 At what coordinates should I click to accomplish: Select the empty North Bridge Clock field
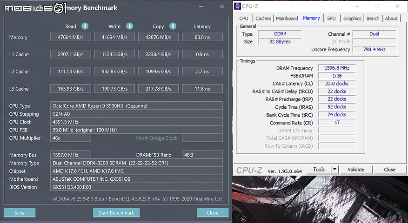pyautogui.click(x=202, y=138)
